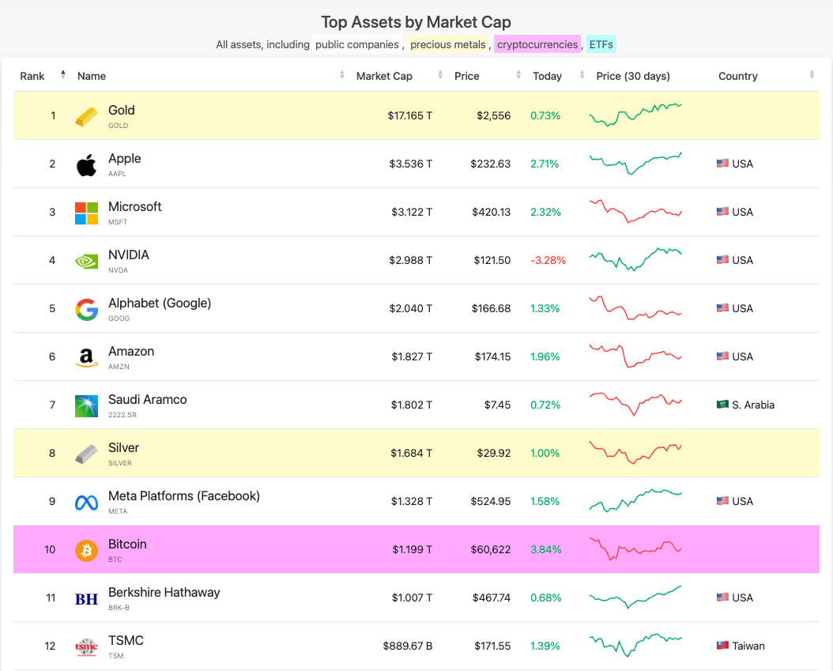Toggle the ETFs filter tag
Viewport: 833px width, 671px height.
click(x=601, y=44)
